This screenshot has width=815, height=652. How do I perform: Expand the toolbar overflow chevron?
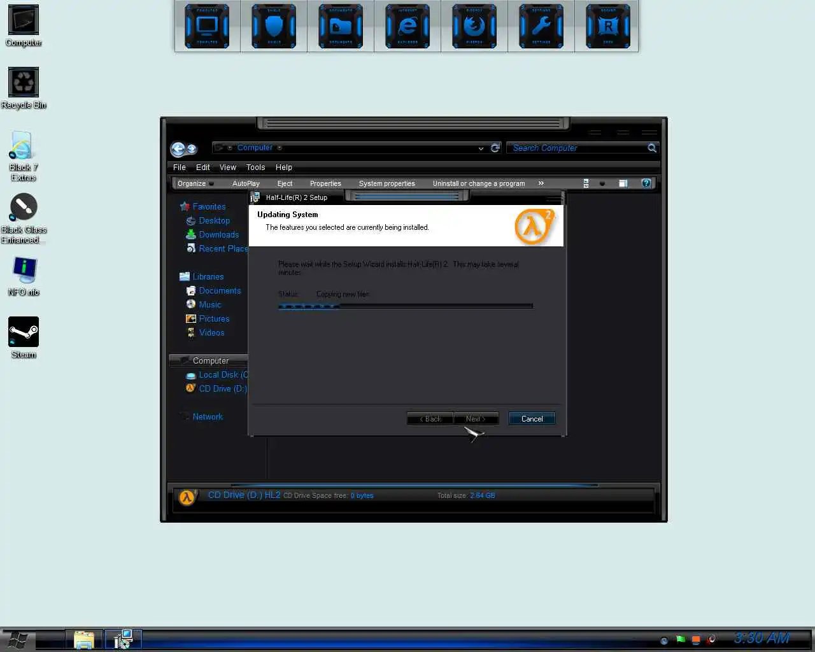[x=541, y=183]
